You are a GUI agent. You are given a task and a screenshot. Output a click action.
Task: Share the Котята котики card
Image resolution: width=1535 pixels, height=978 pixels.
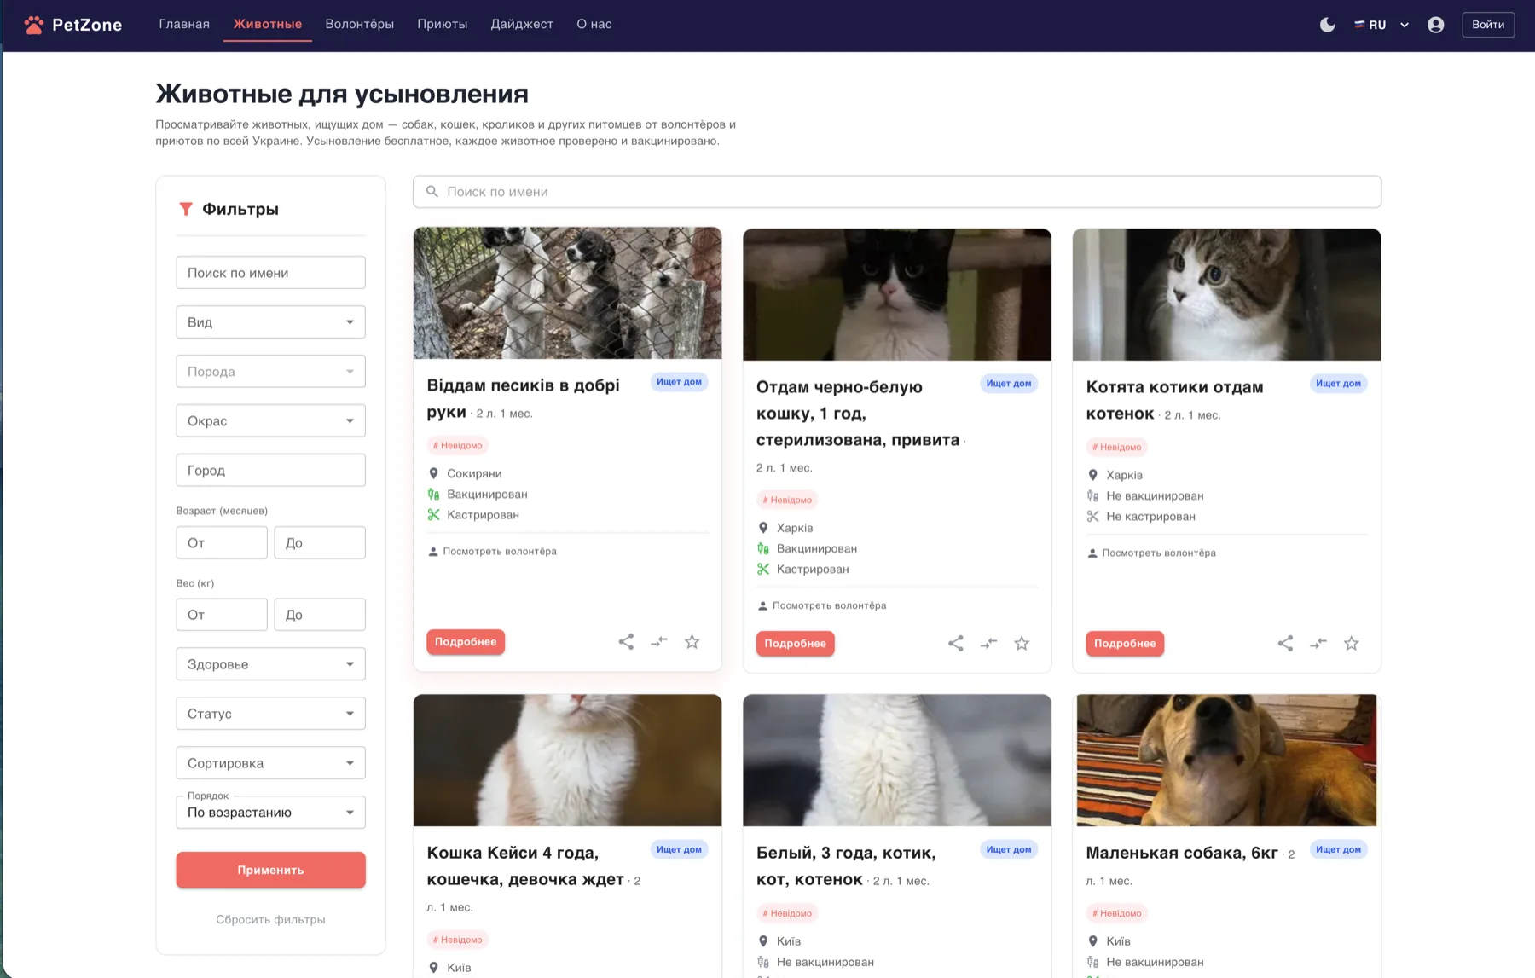(x=1285, y=644)
